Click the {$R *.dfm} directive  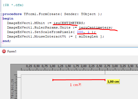13,5
